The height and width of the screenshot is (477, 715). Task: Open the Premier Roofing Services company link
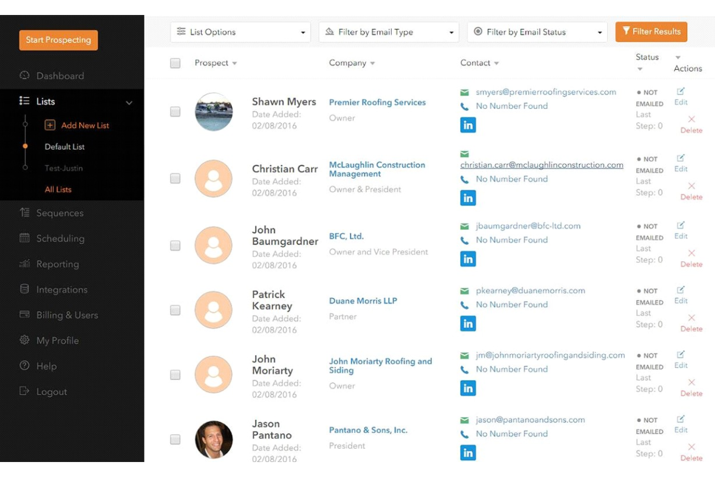pos(377,102)
